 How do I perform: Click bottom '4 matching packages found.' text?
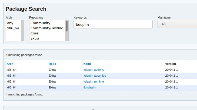[x=24, y=94]
